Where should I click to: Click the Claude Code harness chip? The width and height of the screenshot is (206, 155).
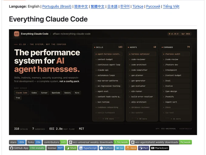(22, 93)
